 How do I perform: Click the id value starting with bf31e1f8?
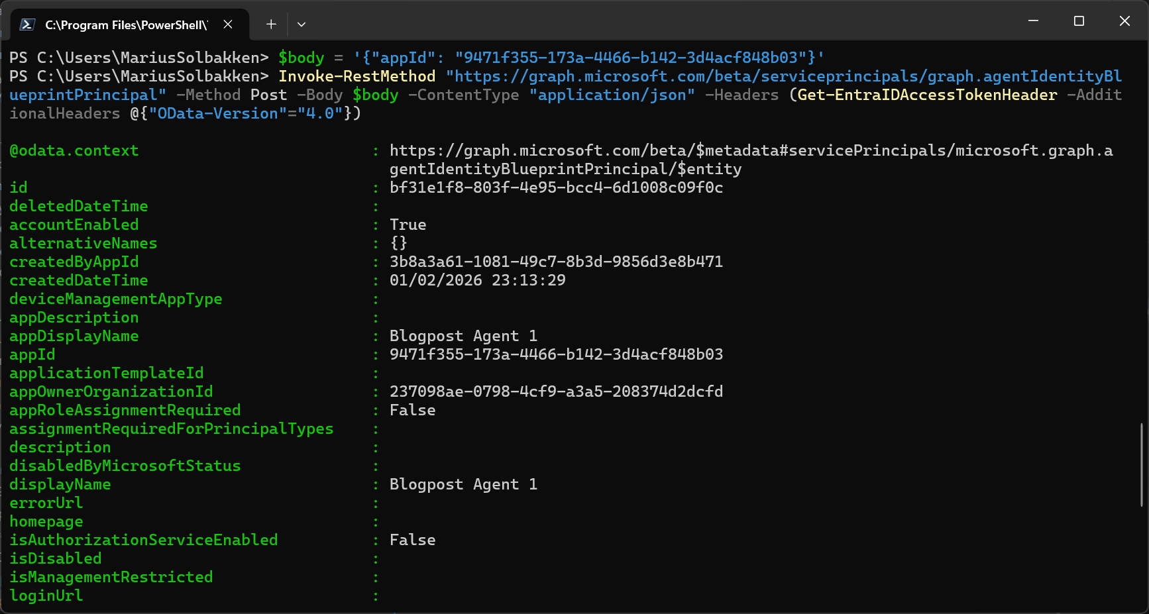tap(556, 188)
